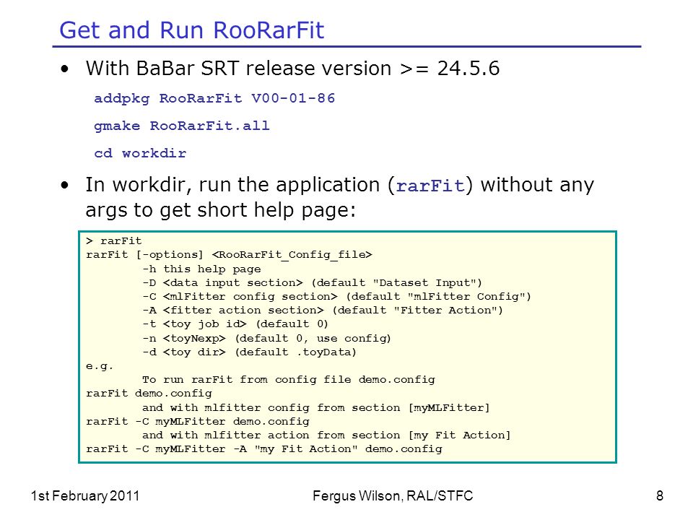Image resolution: width=693 pixels, height=520 pixels.
Task: Click the title 'Get and Run RooRarFit'
Action: [192, 30]
